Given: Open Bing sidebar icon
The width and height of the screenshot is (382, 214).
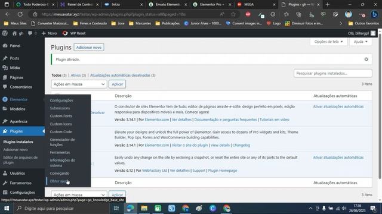Looking at the screenshot, I should pos(374,14).
